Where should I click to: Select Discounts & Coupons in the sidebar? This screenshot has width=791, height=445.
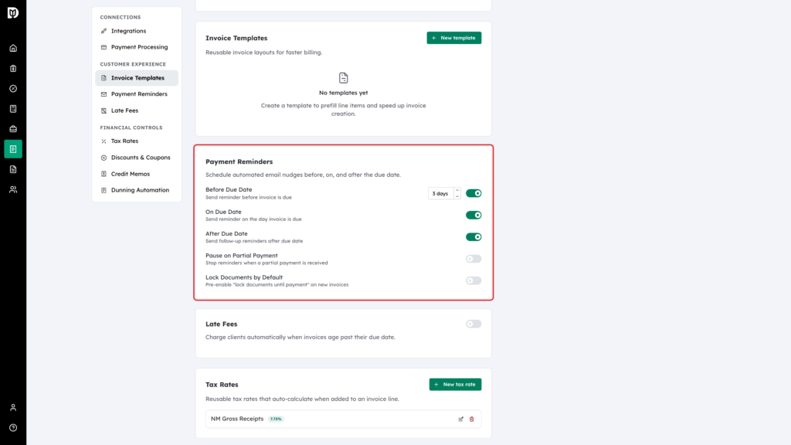(x=137, y=158)
